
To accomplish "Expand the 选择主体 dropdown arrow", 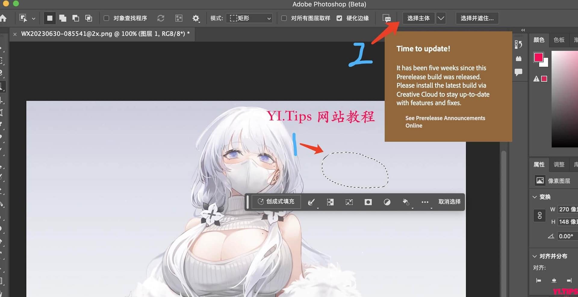I will (x=441, y=18).
